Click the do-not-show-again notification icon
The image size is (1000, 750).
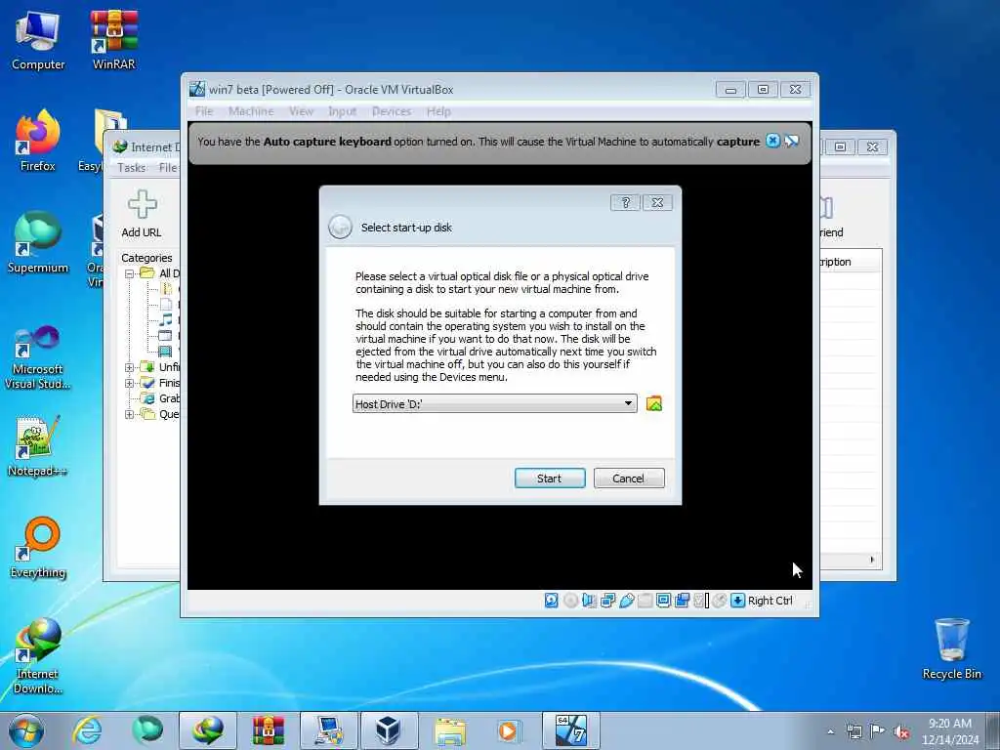tap(791, 141)
